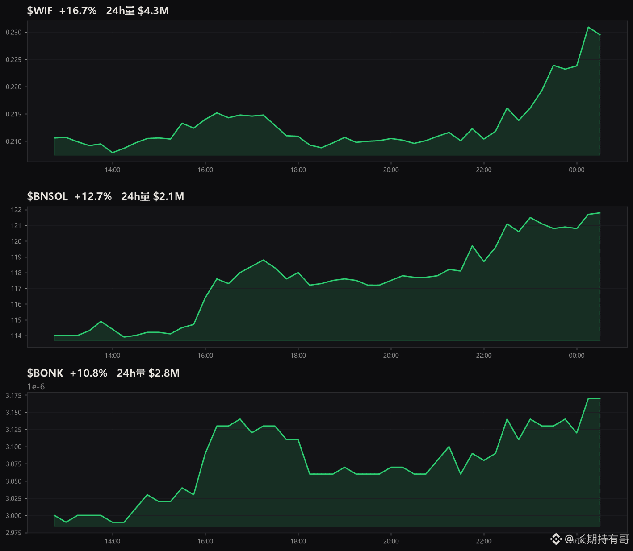Click the 2.975 price axis label
633x551 pixels.
pyautogui.click(x=13, y=533)
